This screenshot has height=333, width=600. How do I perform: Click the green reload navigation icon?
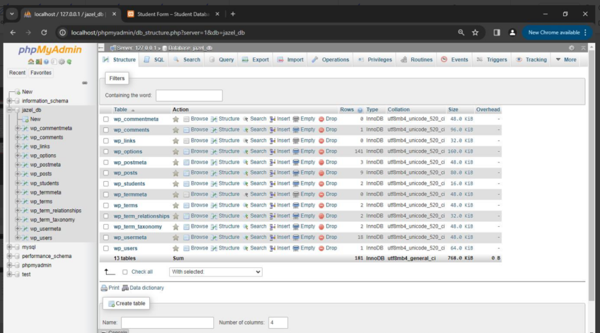tap(69, 62)
